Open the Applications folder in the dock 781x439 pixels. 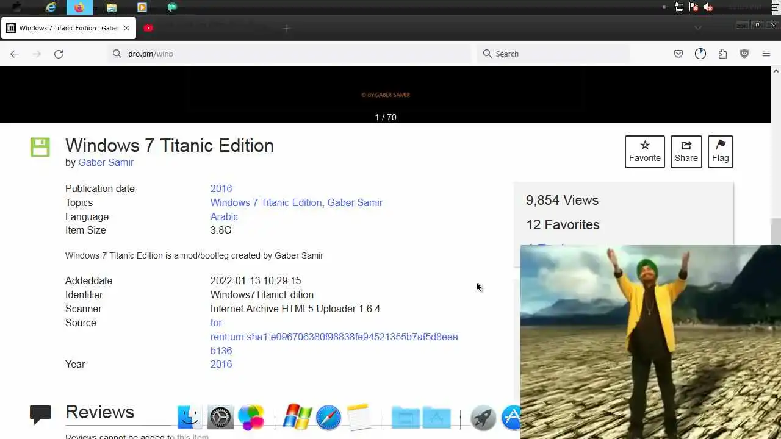(x=436, y=418)
